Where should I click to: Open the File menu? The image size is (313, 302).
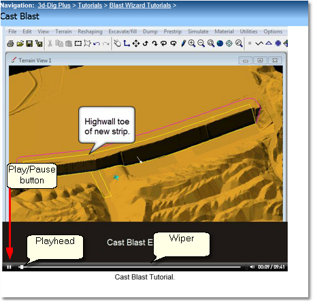click(x=12, y=31)
